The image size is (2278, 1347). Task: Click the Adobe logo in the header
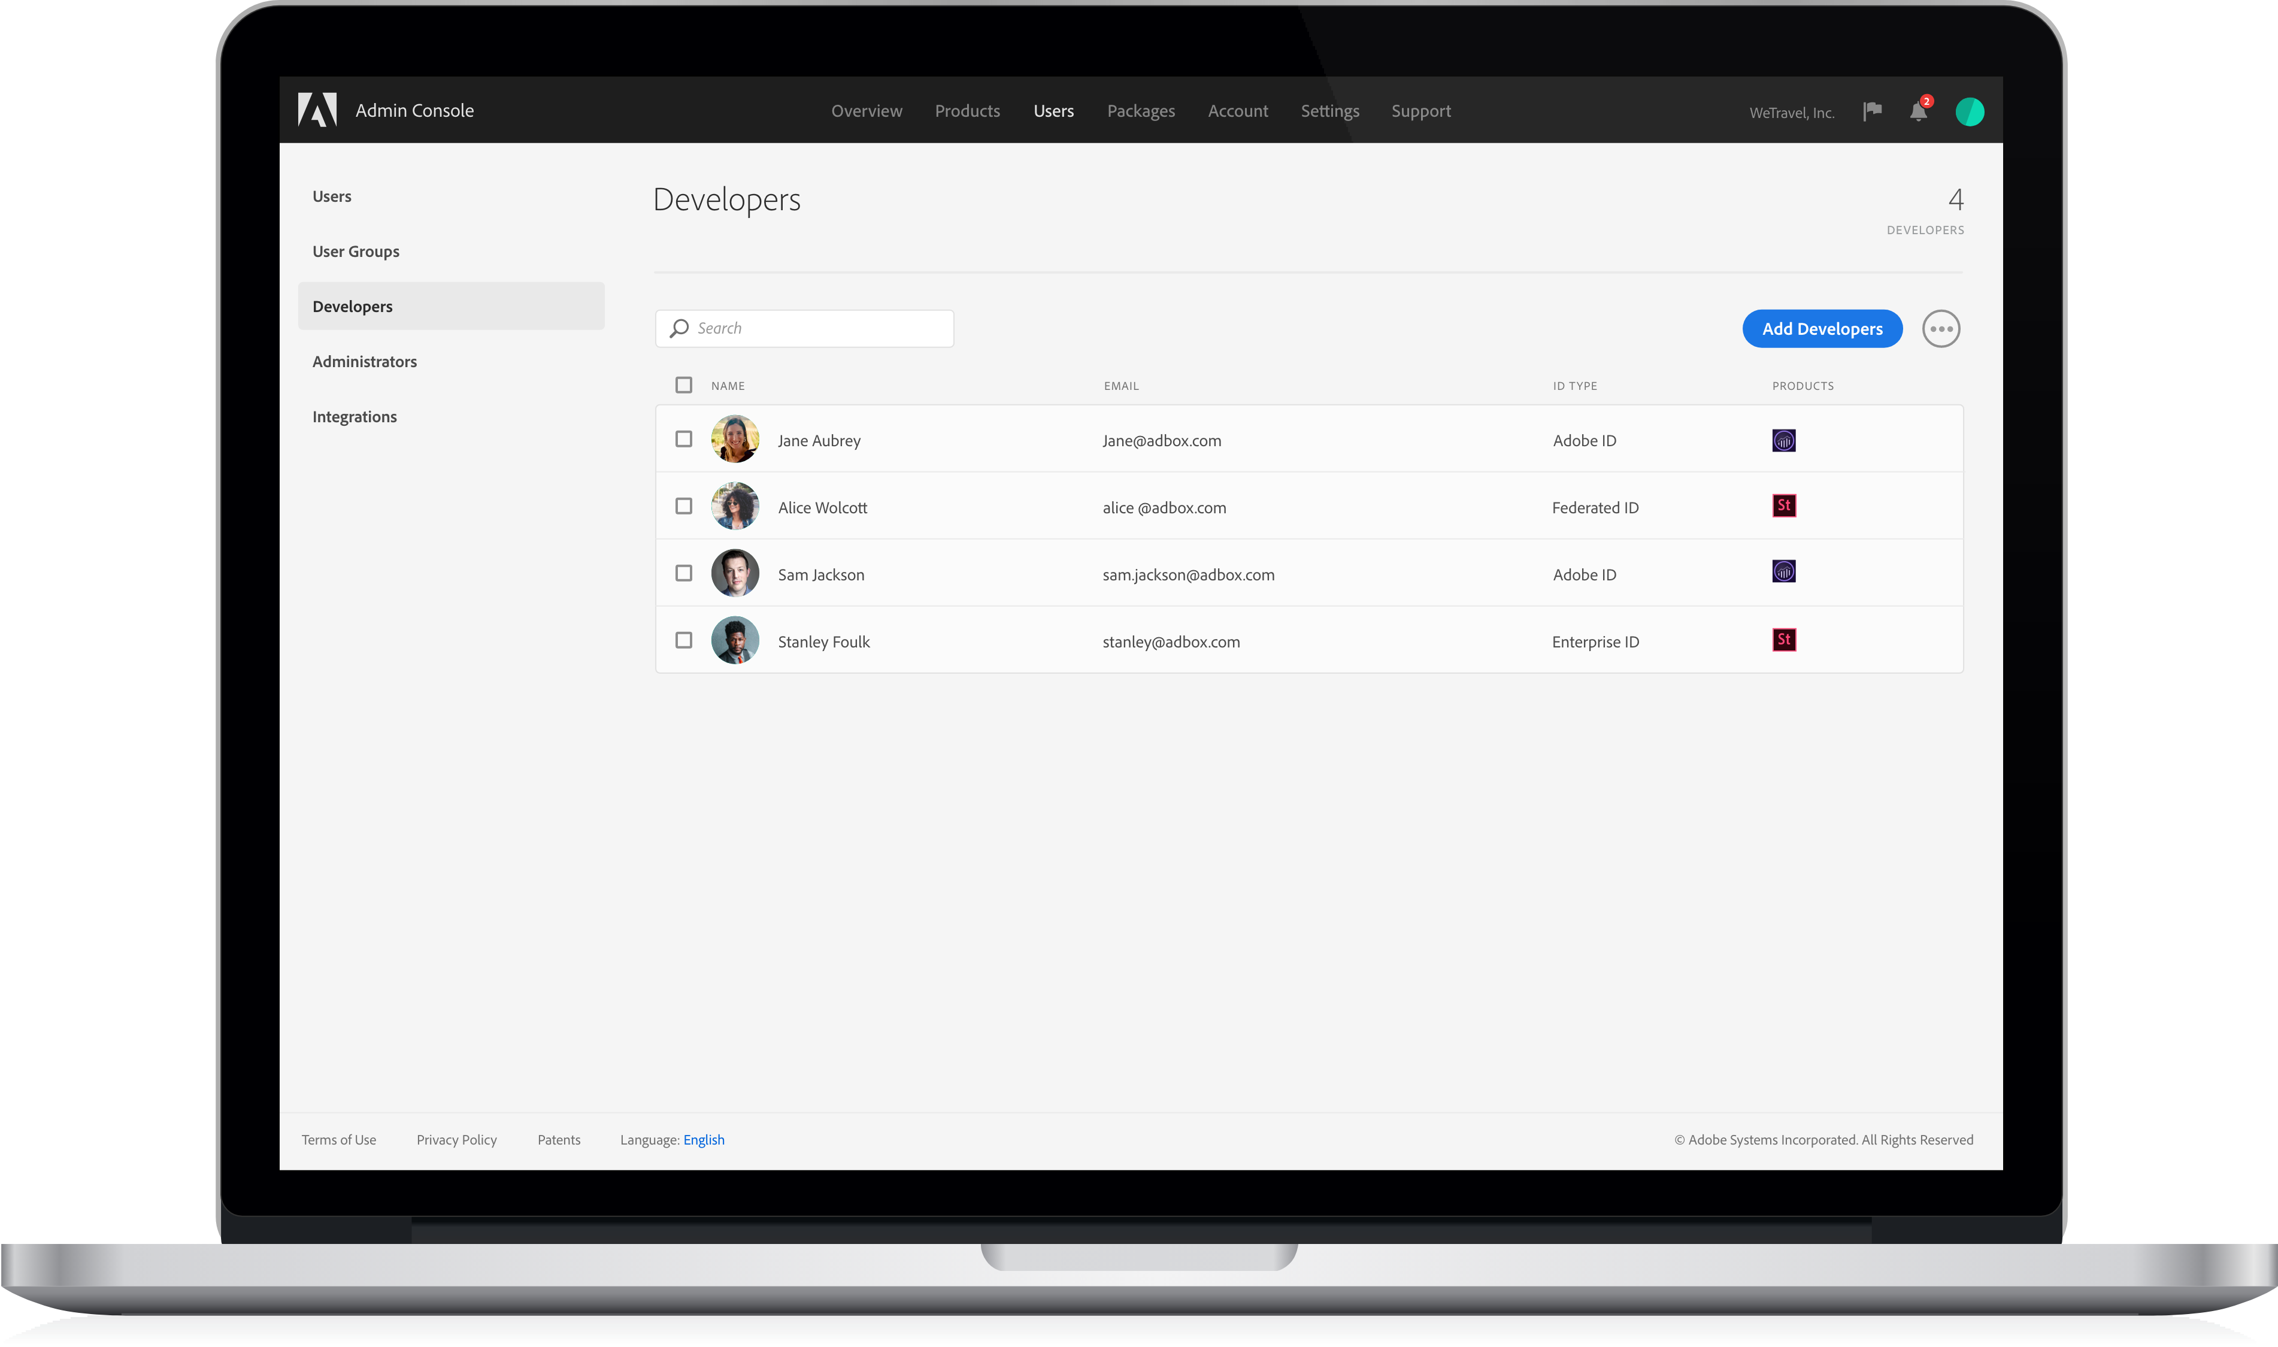pos(317,110)
